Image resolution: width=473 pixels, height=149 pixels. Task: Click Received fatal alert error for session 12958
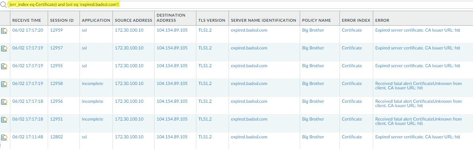[419, 86]
